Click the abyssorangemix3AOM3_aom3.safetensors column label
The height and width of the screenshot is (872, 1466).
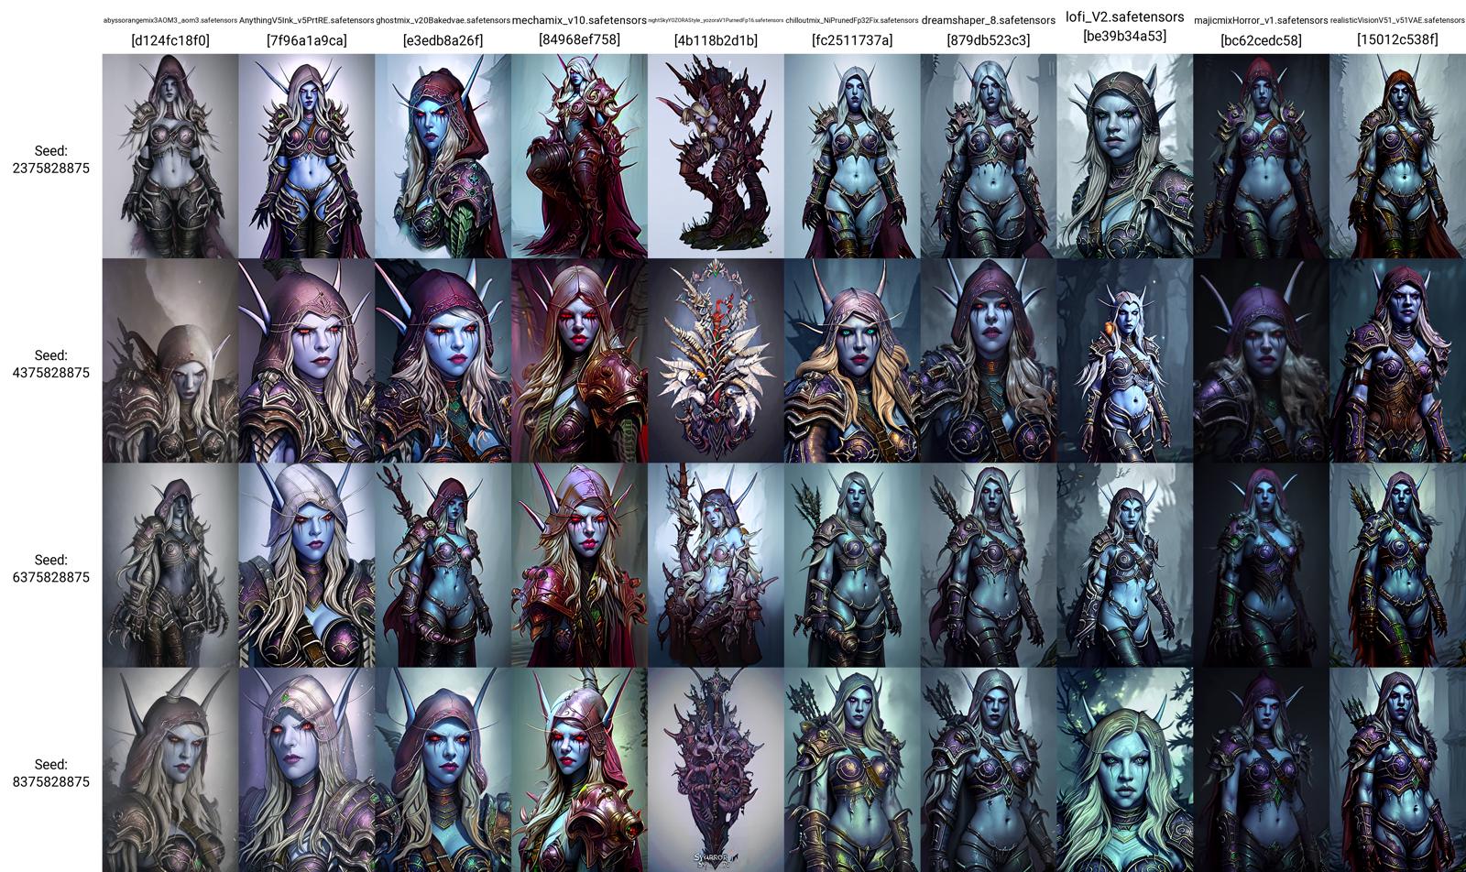pos(170,20)
